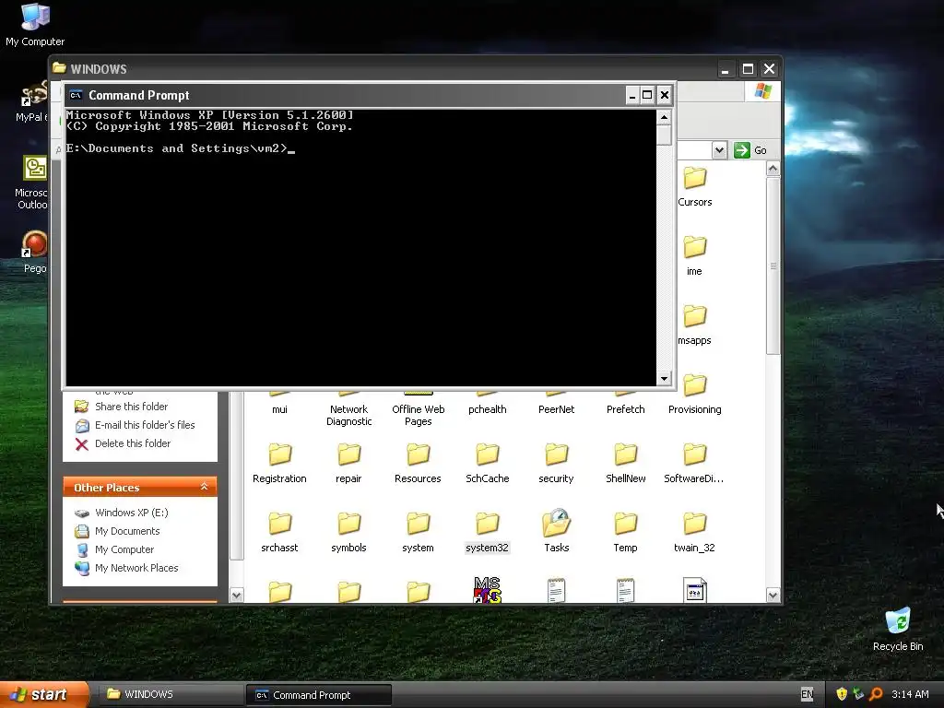944x708 pixels.
Task: Click file list scroll down arrow
Action: coord(773,595)
